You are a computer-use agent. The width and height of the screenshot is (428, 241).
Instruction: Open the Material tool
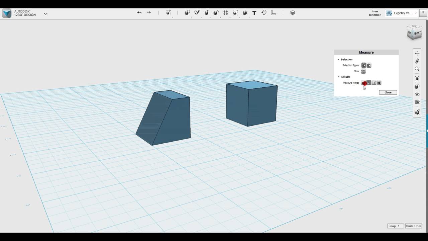point(293,13)
